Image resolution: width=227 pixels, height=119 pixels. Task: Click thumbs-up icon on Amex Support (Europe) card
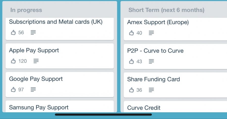pos(131,33)
